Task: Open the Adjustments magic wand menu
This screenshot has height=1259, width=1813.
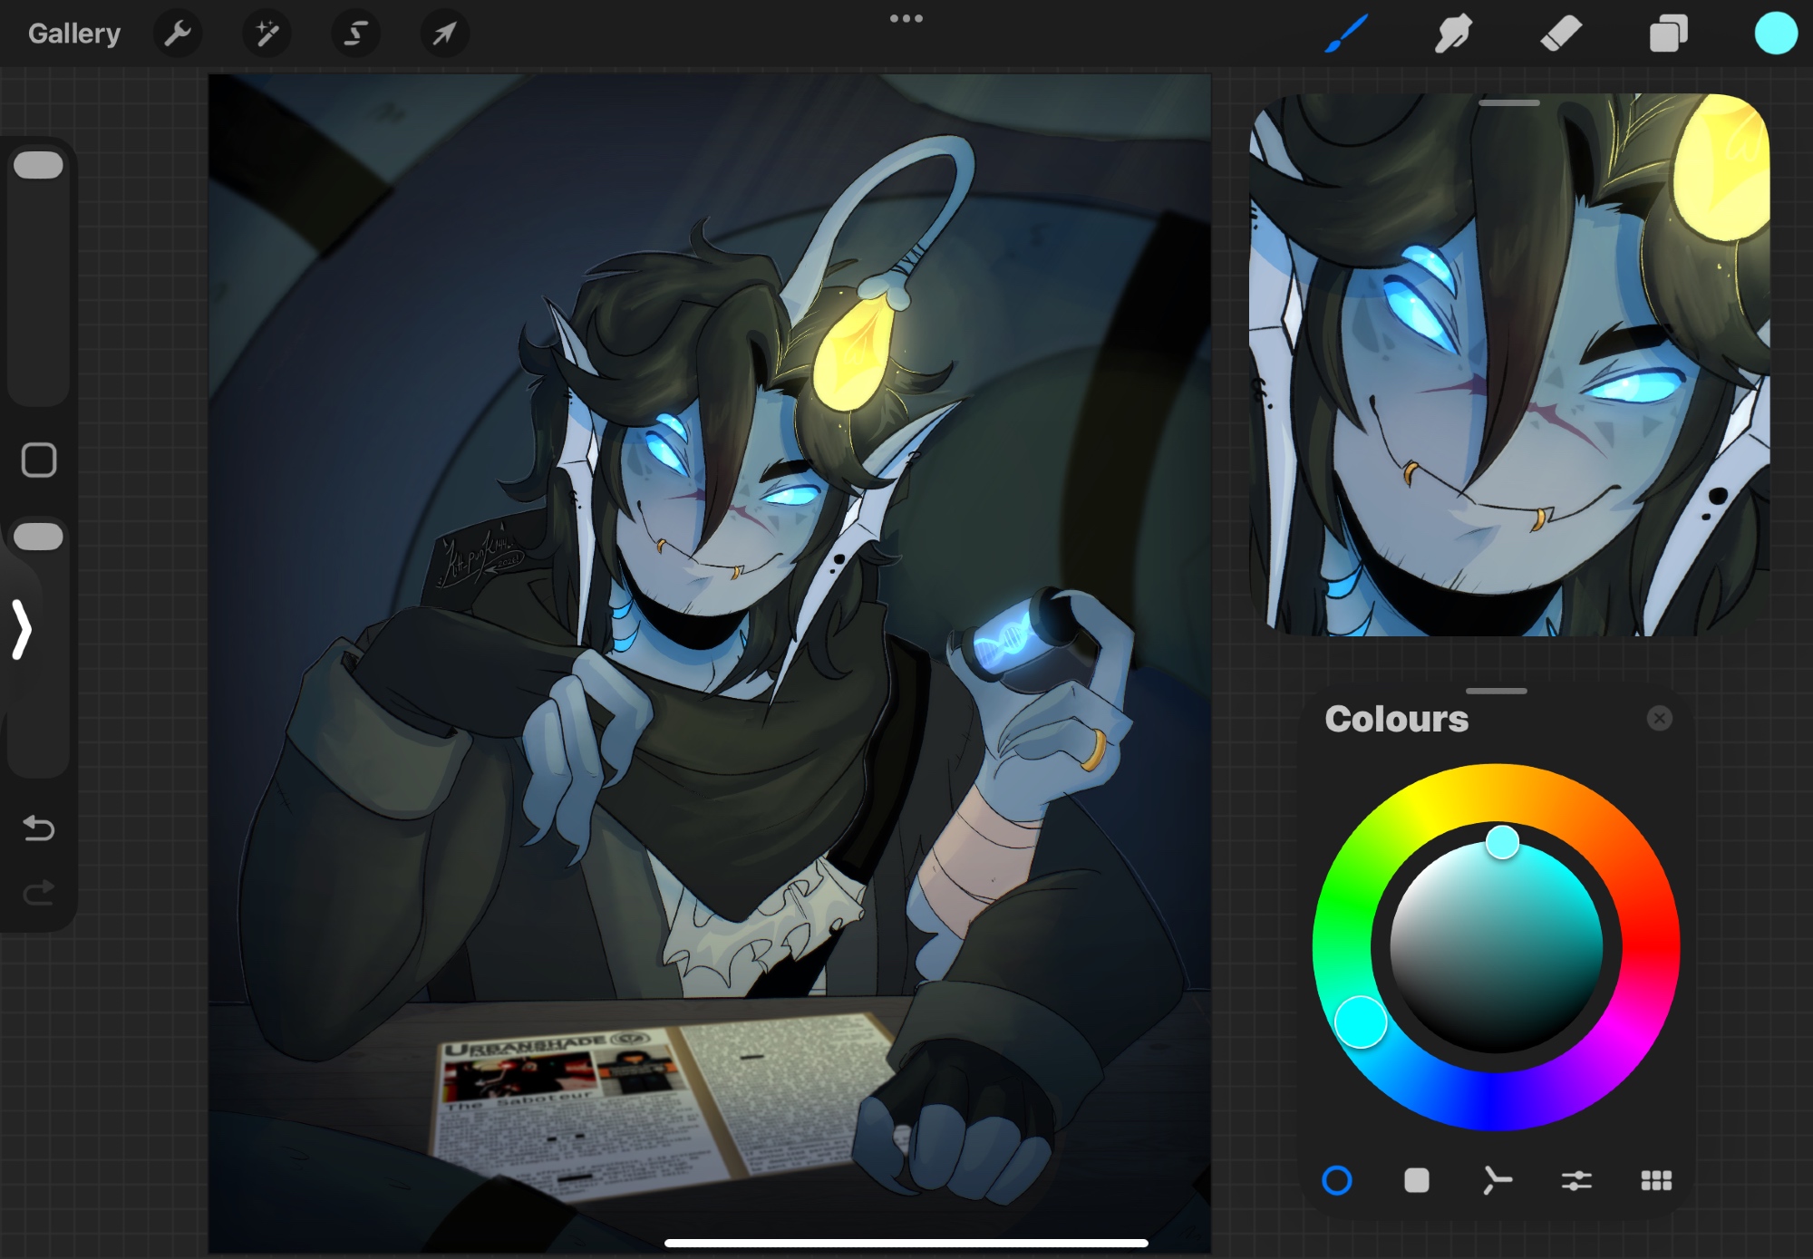Action: [x=267, y=34]
